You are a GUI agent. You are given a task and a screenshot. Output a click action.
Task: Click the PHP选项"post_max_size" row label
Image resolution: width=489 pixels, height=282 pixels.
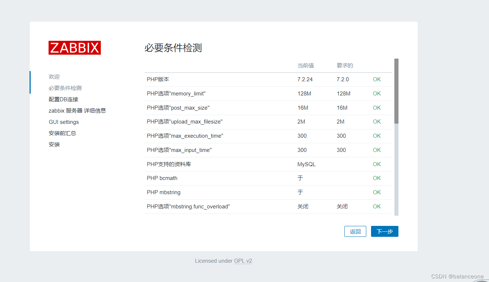pos(178,108)
